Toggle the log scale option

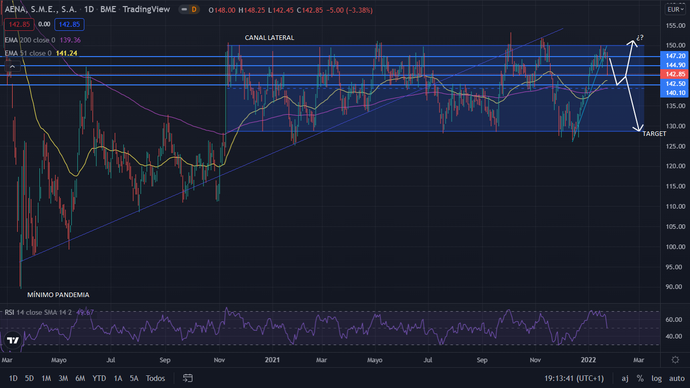[656, 378]
